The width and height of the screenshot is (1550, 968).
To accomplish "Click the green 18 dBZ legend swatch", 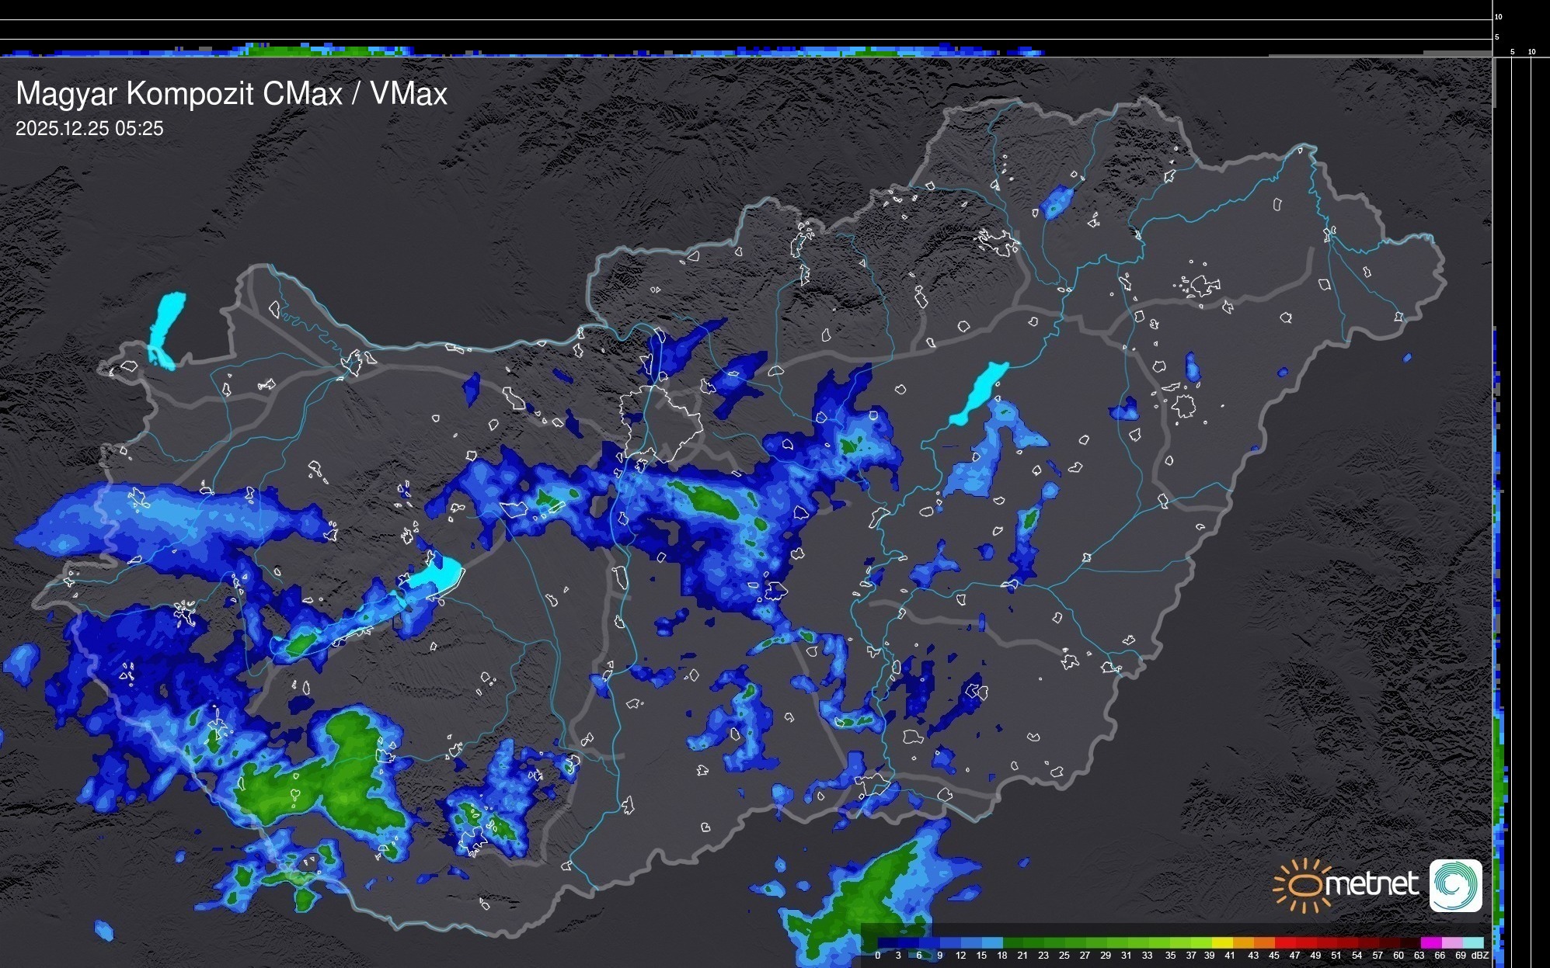I will pyautogui.click(x=1013, y=943).
